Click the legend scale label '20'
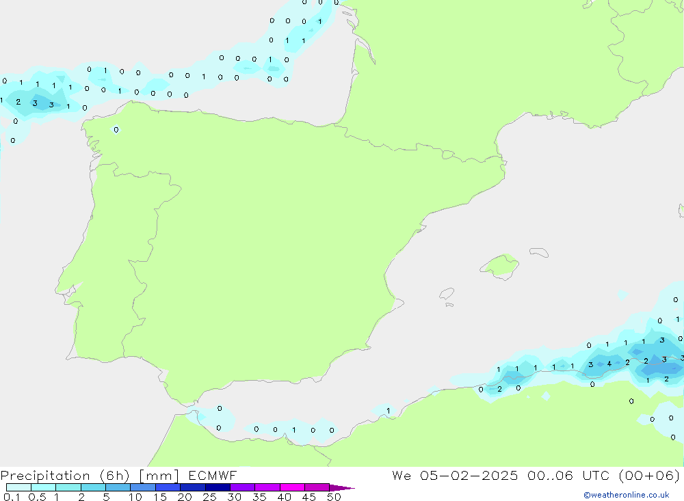This screenshot has height=501, width=684. [185, 497]
